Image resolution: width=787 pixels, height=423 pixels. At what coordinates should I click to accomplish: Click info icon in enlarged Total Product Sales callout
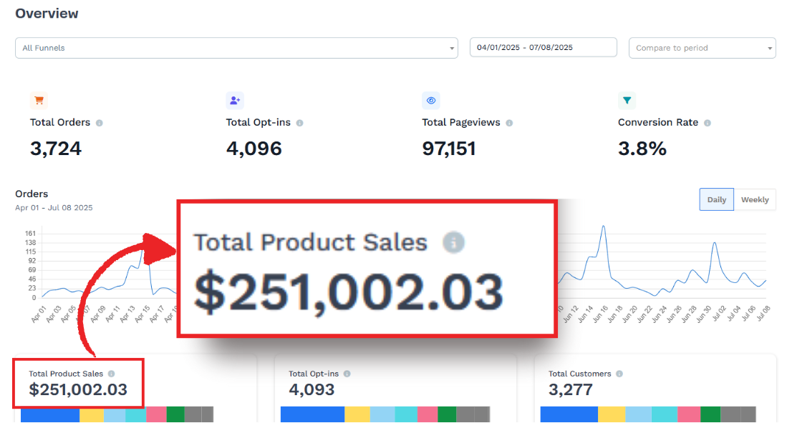(453, 242)
